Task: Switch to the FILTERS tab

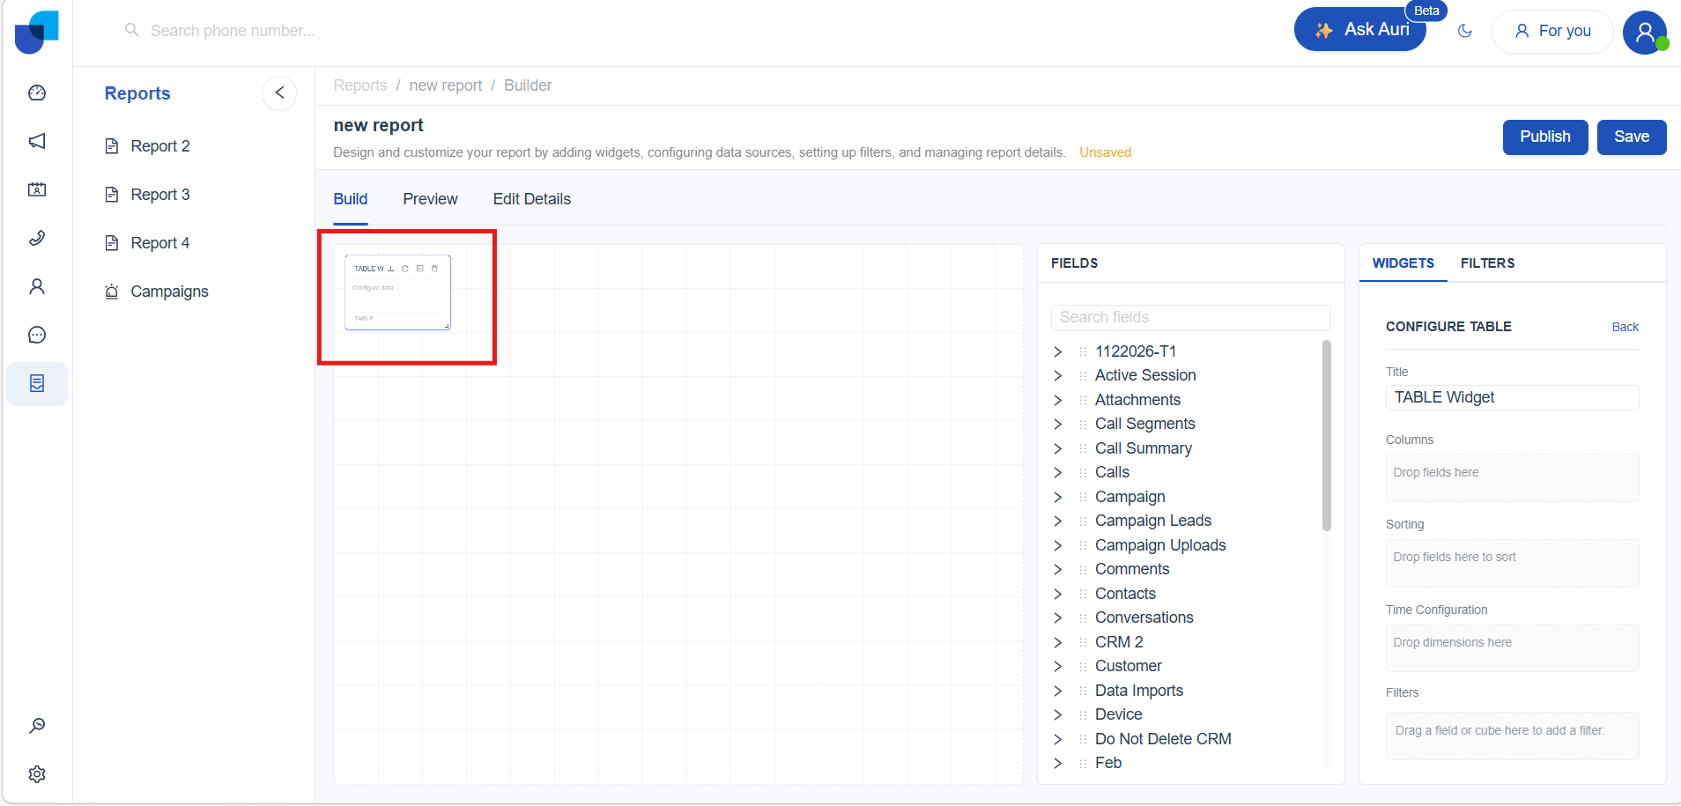Action: (1487, 263)
